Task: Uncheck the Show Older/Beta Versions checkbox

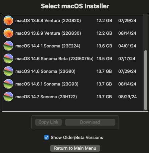Action: 46,137
